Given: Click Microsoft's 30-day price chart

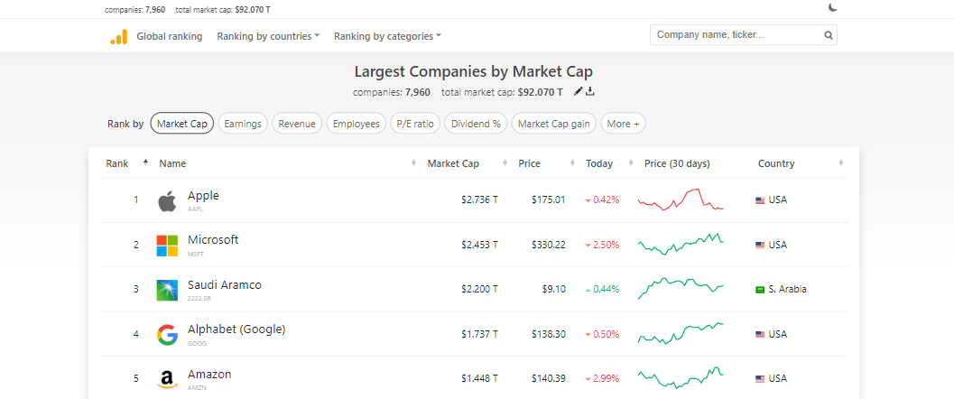Looking at the screenshot, I should click(x=681, y=244).
